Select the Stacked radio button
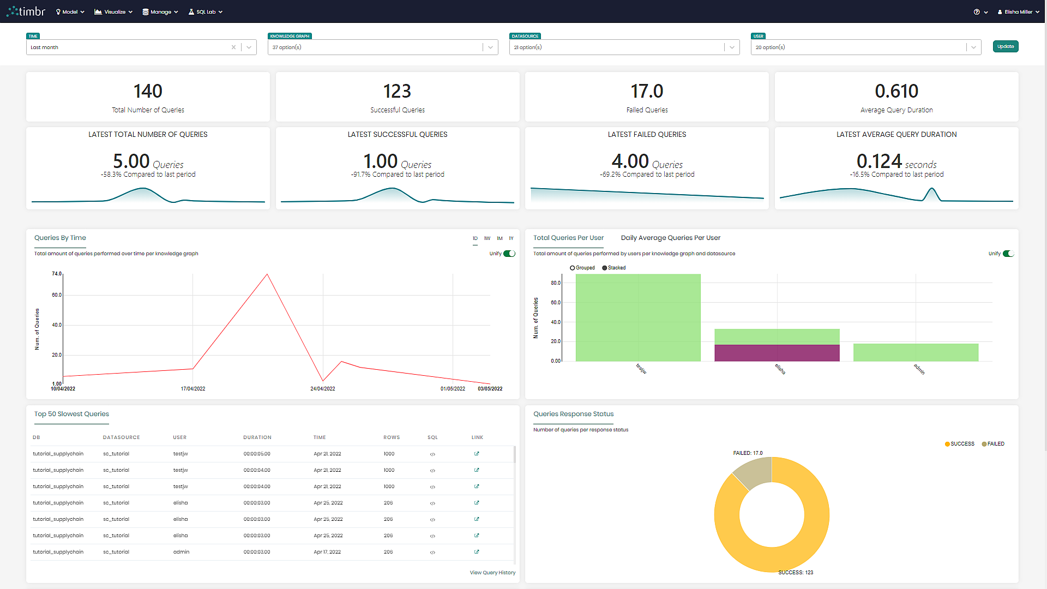The width and height of the screenshot is (1047, 589). [x=604, y=268]
